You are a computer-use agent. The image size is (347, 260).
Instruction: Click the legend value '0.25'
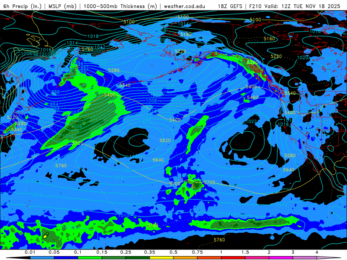pos(126,252)
